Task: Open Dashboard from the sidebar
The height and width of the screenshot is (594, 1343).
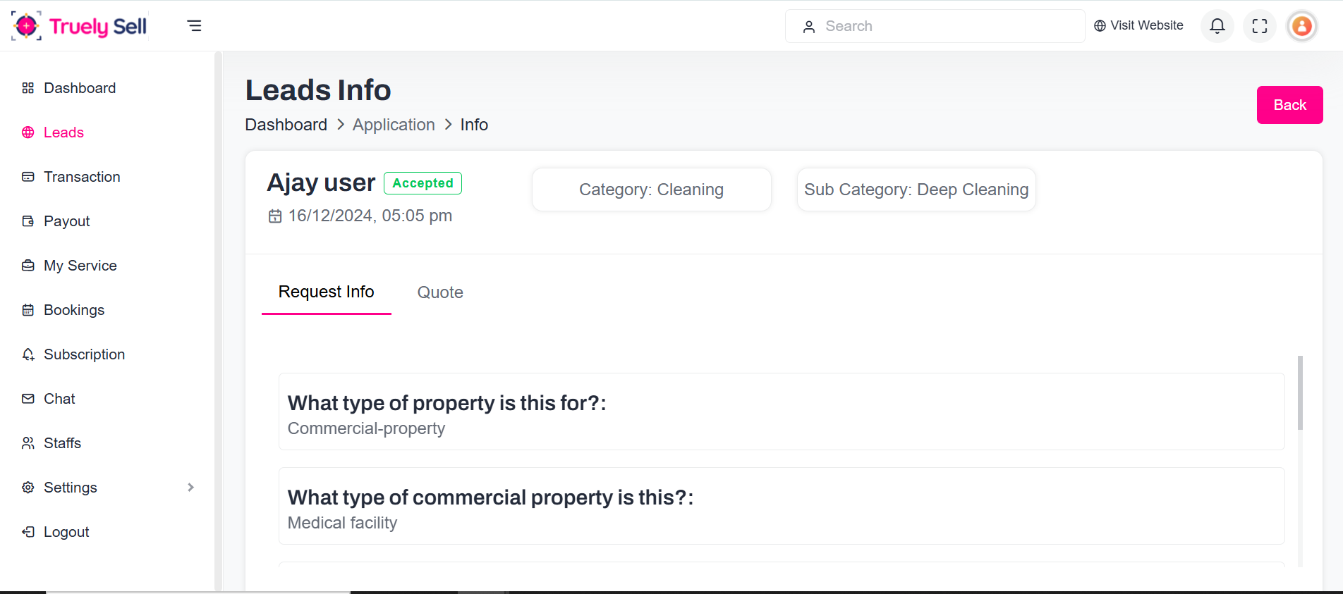Action: 79,88
